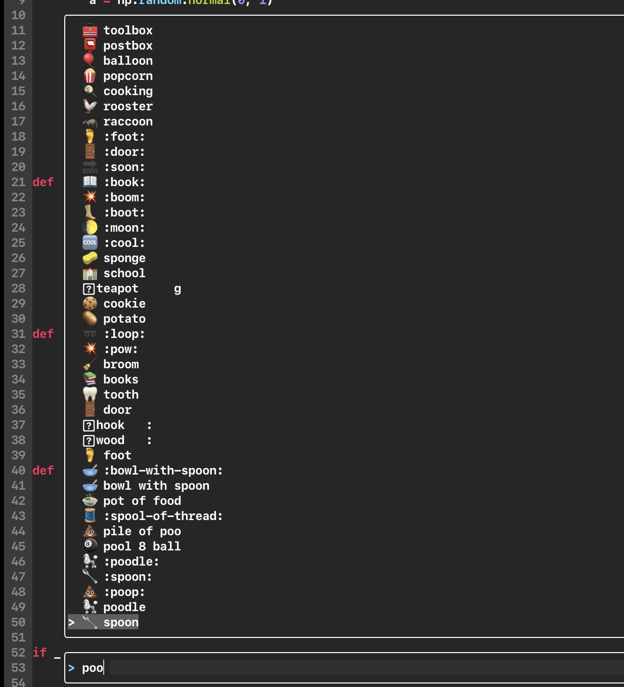This screenshot has height=687, width=624.
Task: Click the sponge emoji icon
Action: pos(90,258)
